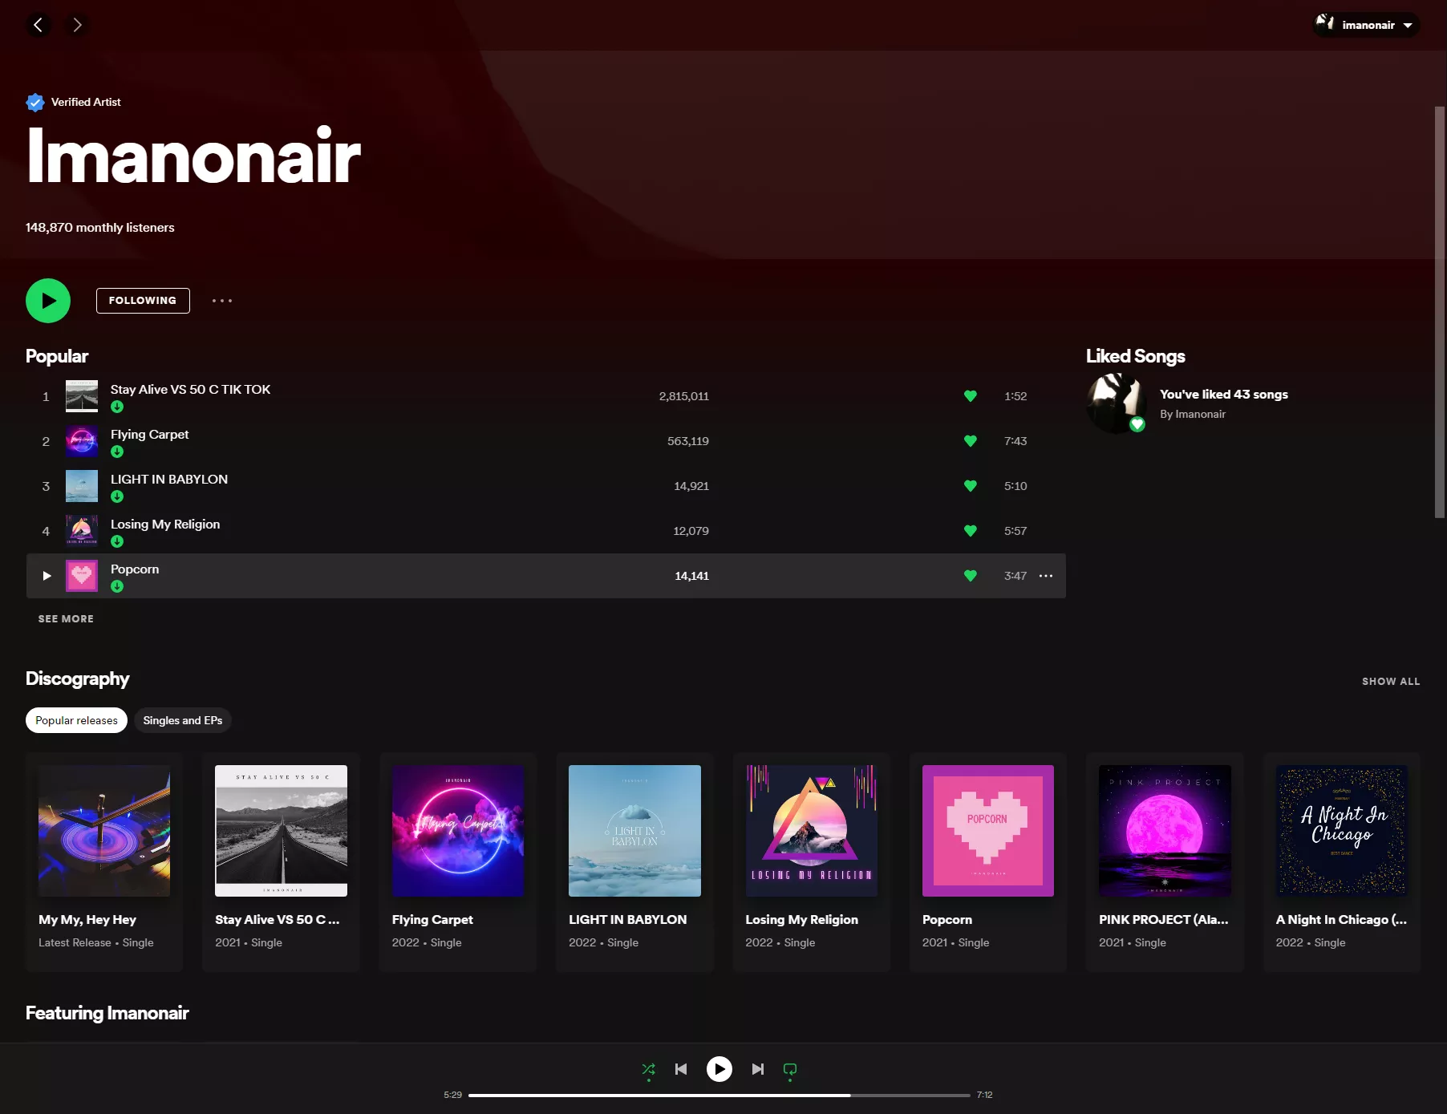Select the Flying Carpet track title
The image size is (1447, 1114).
tap(150, 434)
